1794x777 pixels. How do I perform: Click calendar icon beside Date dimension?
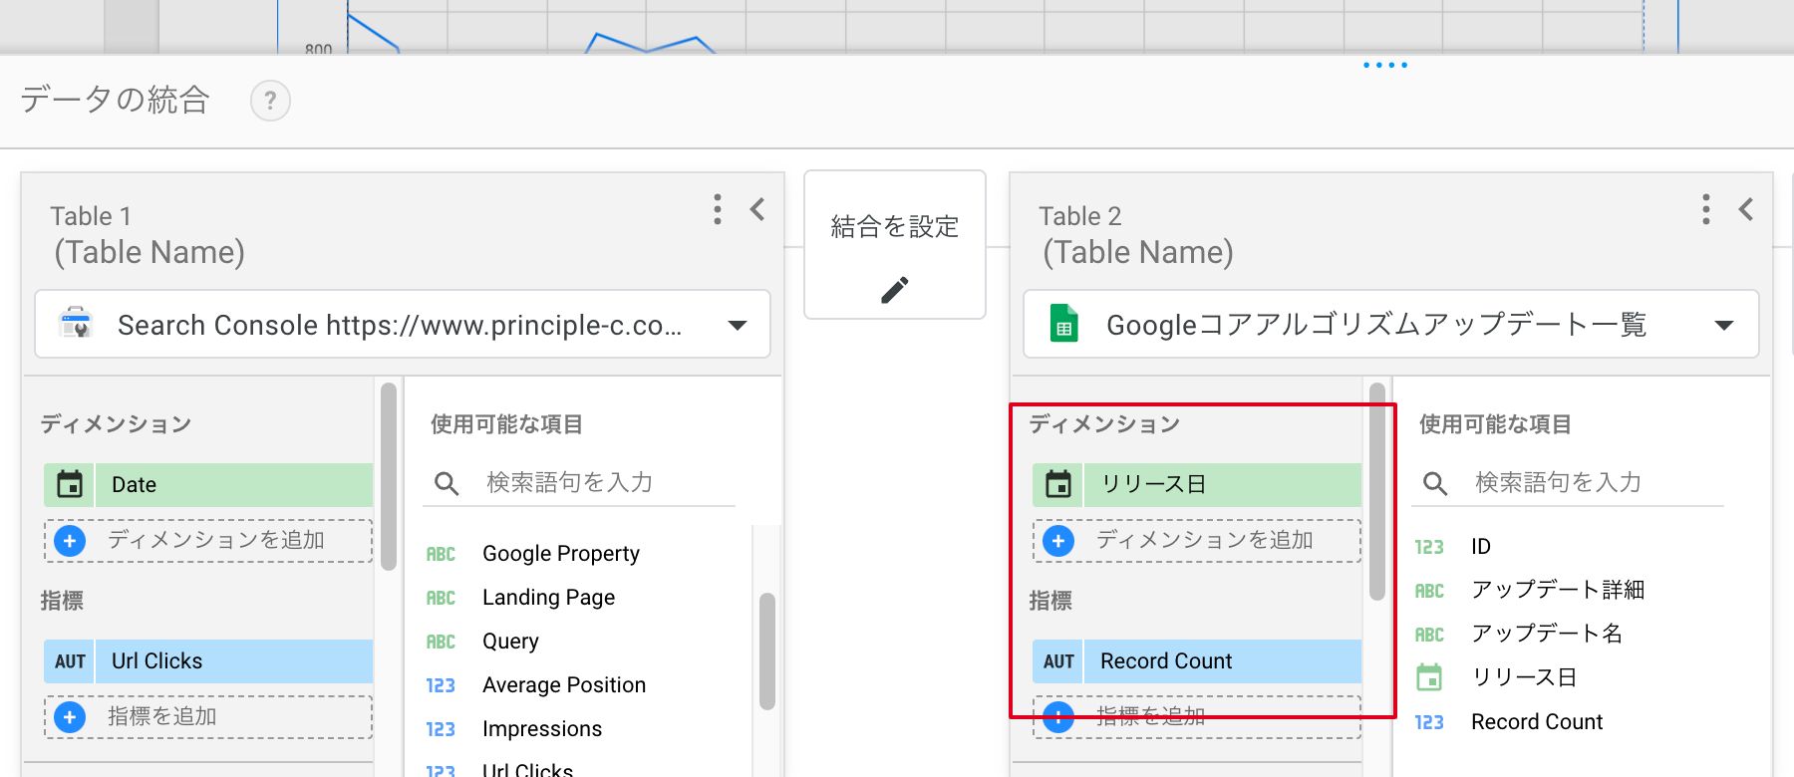click(x=70, y=485)
